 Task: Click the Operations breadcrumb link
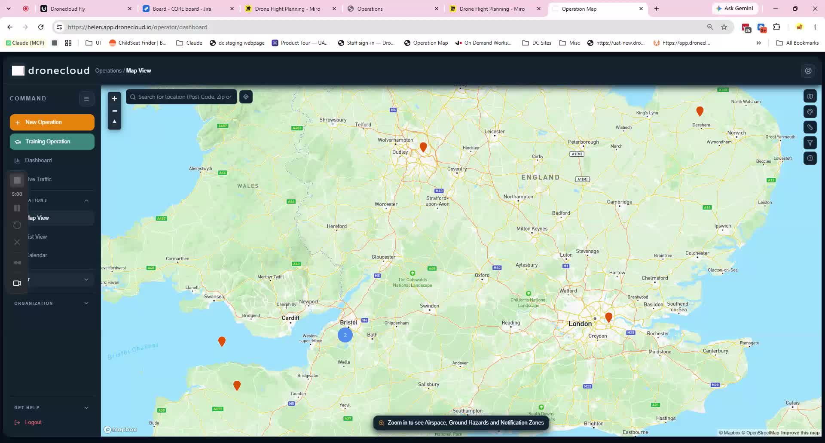[x=108, y=71]
